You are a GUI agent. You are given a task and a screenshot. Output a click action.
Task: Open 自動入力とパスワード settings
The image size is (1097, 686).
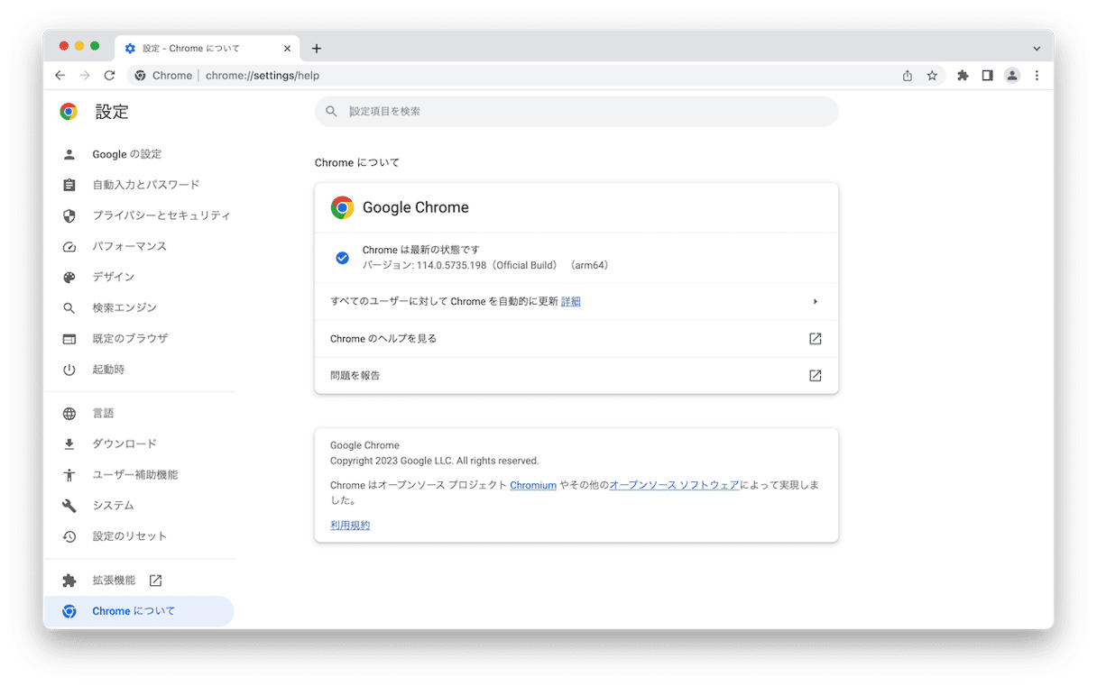coord(138,185)
